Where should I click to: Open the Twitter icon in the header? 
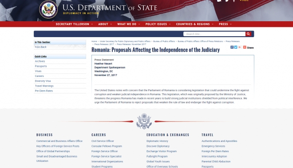pos(227,1)
